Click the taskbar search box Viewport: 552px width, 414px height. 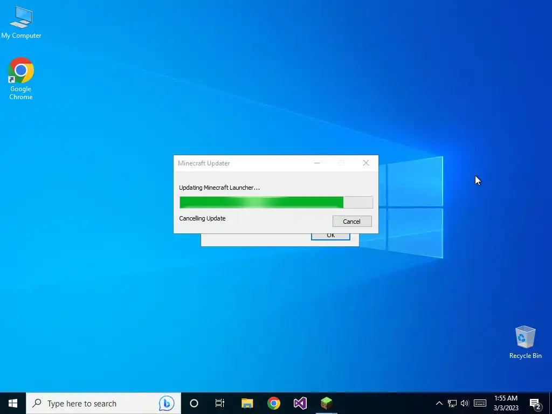pos(103,403)
